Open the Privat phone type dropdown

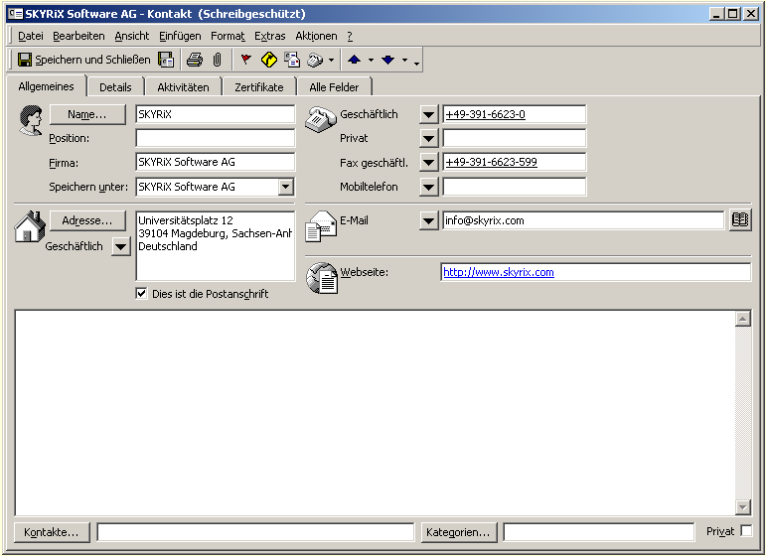[428, 138]
